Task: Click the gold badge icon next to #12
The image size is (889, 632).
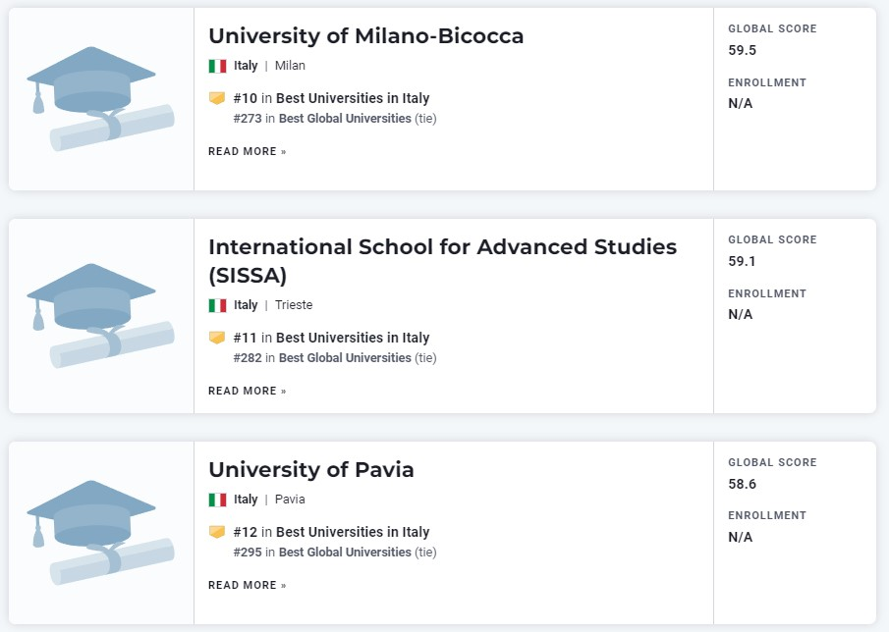Action: click(x=217, y=532)
